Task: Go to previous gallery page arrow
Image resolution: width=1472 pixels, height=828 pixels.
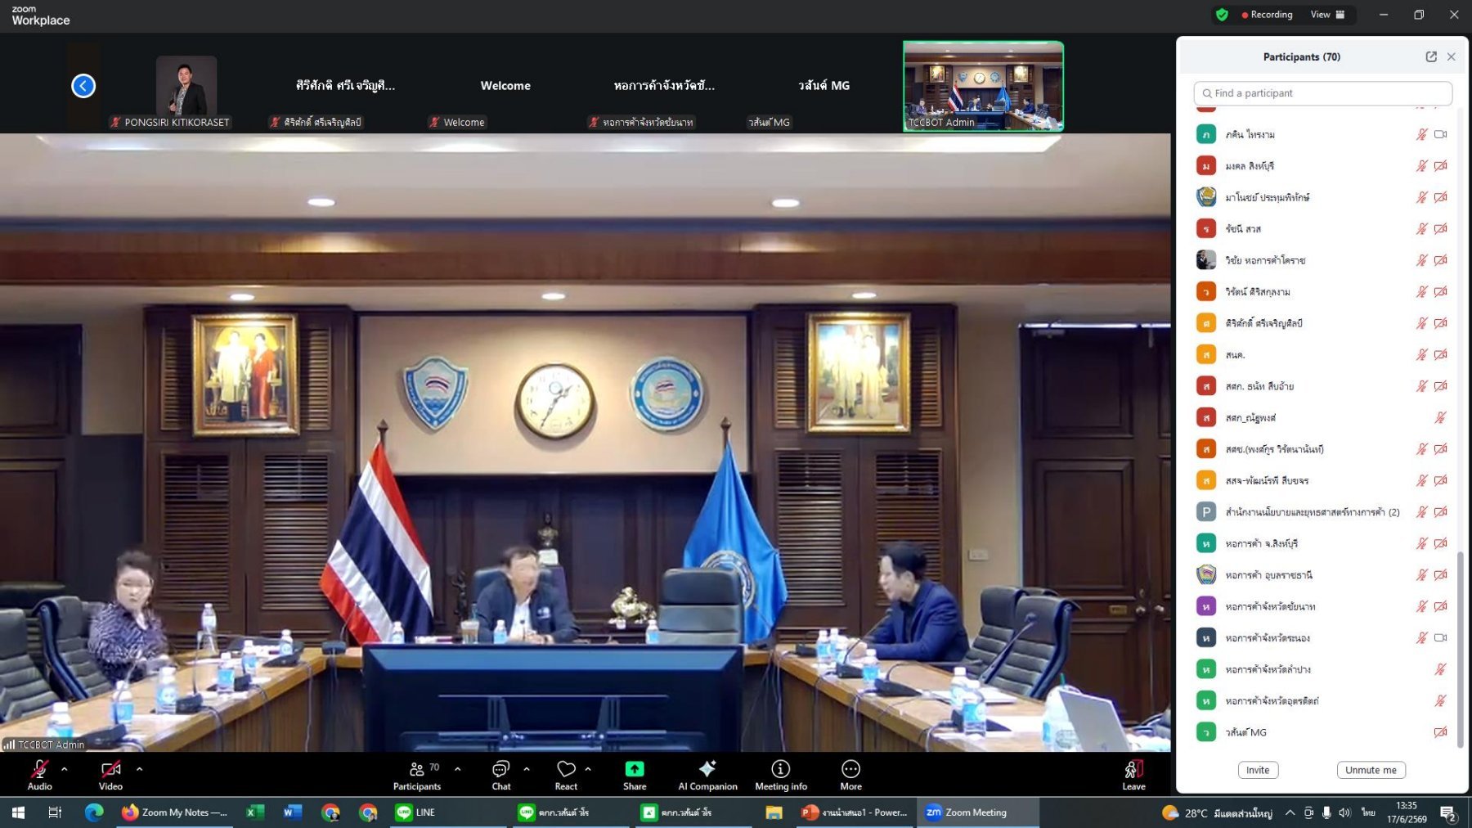Action: pos(83,86)
